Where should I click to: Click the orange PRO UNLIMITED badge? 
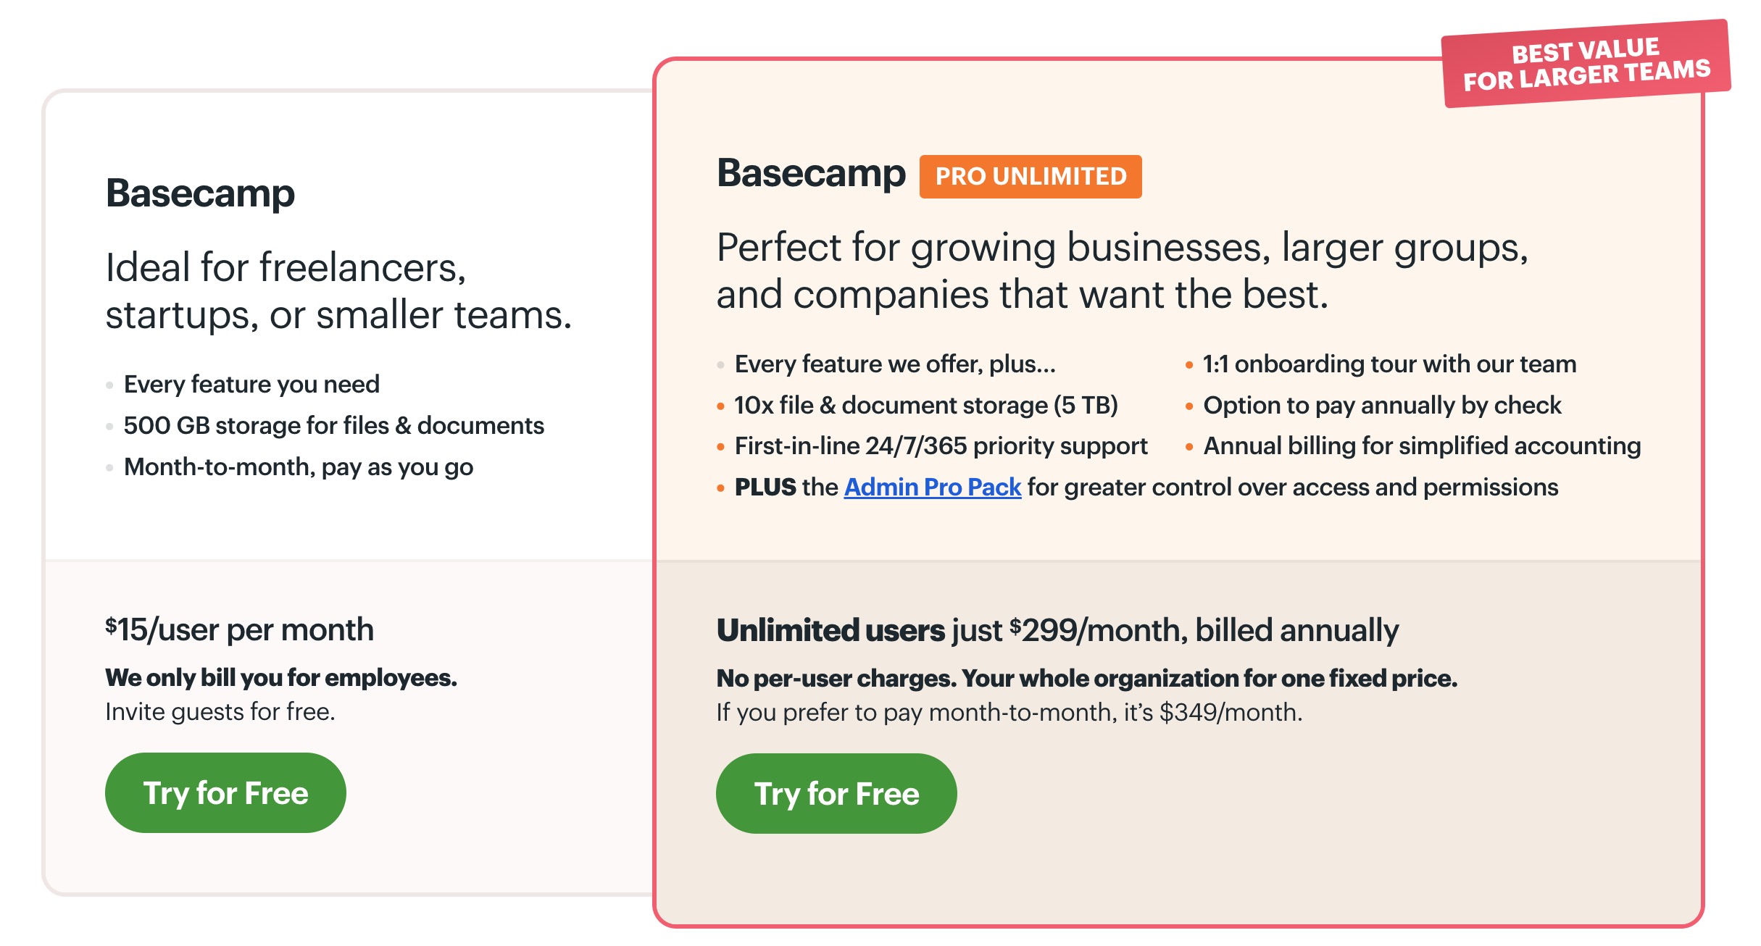tap(1030, 177)
